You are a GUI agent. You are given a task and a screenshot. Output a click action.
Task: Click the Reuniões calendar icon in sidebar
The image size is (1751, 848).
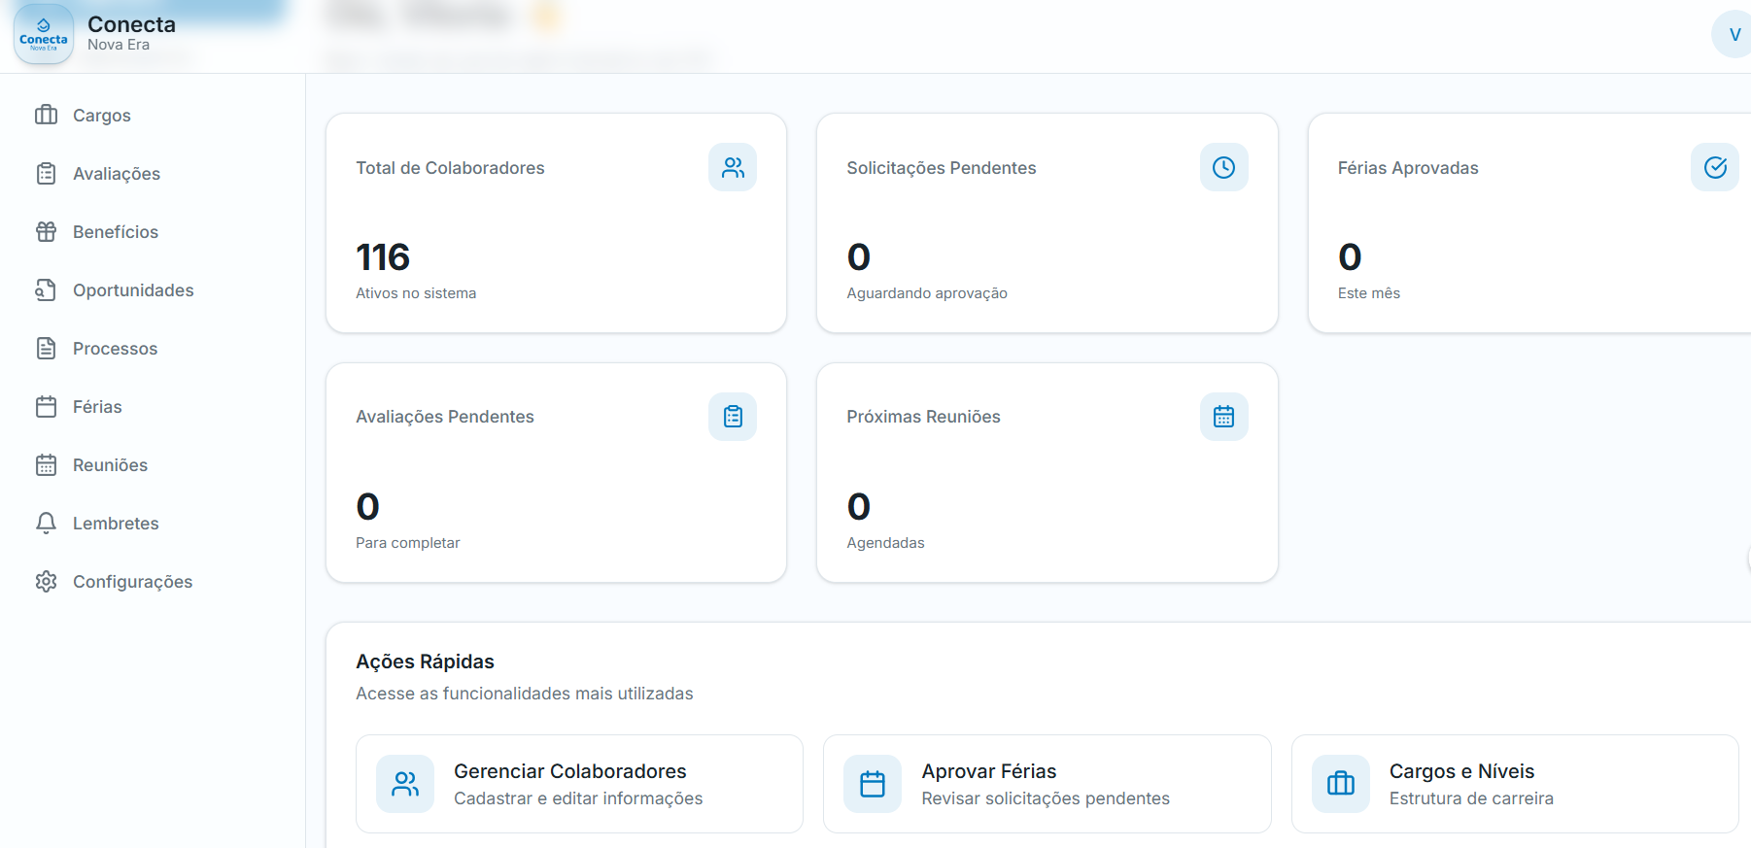coord(47,464)
